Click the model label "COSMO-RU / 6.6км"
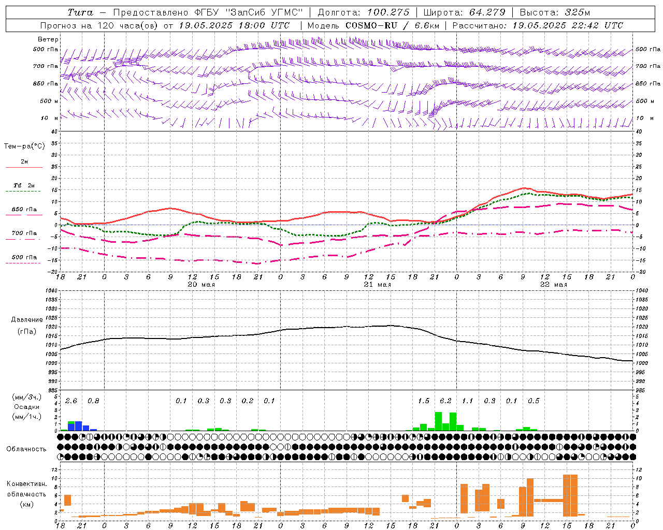 (392, 25)
